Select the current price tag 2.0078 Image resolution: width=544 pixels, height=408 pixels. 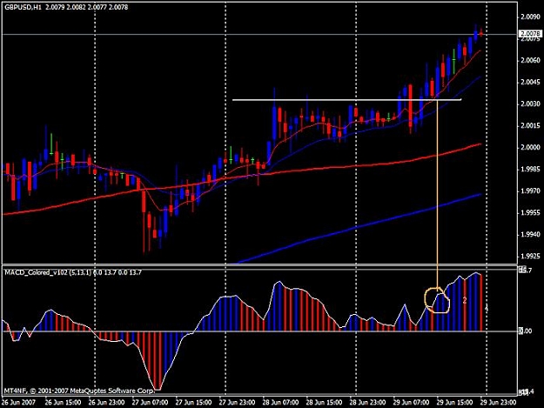530,34
